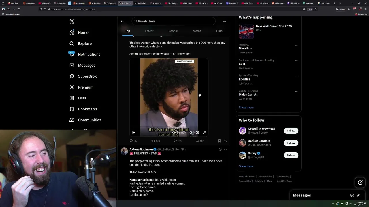
Task: Open SuperGrok from the sidebar
Action: pyautogui.click(x=83, y=76)
